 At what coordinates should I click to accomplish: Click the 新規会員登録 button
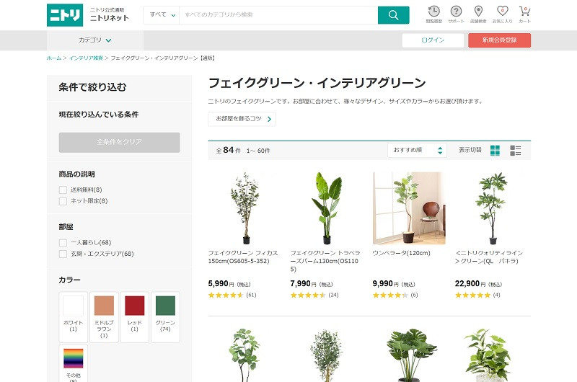499,40
